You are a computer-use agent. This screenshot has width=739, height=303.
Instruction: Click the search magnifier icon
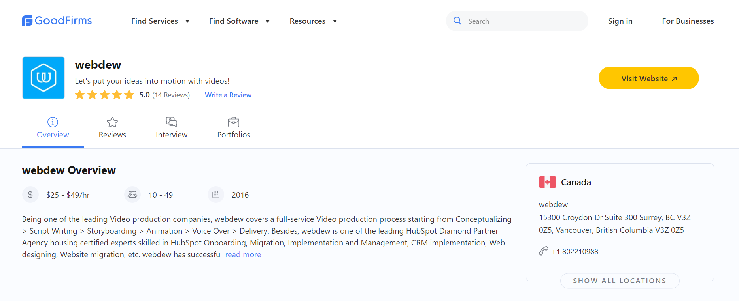click(x=457, y=21)
